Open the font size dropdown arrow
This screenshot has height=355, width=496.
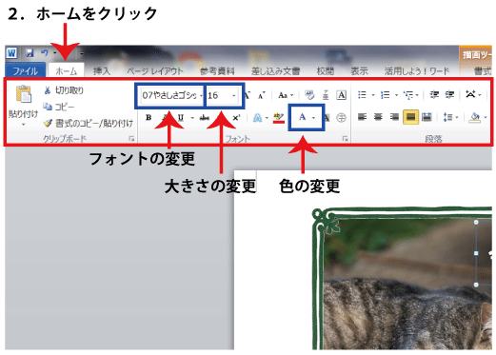click(x=234, y=95)
